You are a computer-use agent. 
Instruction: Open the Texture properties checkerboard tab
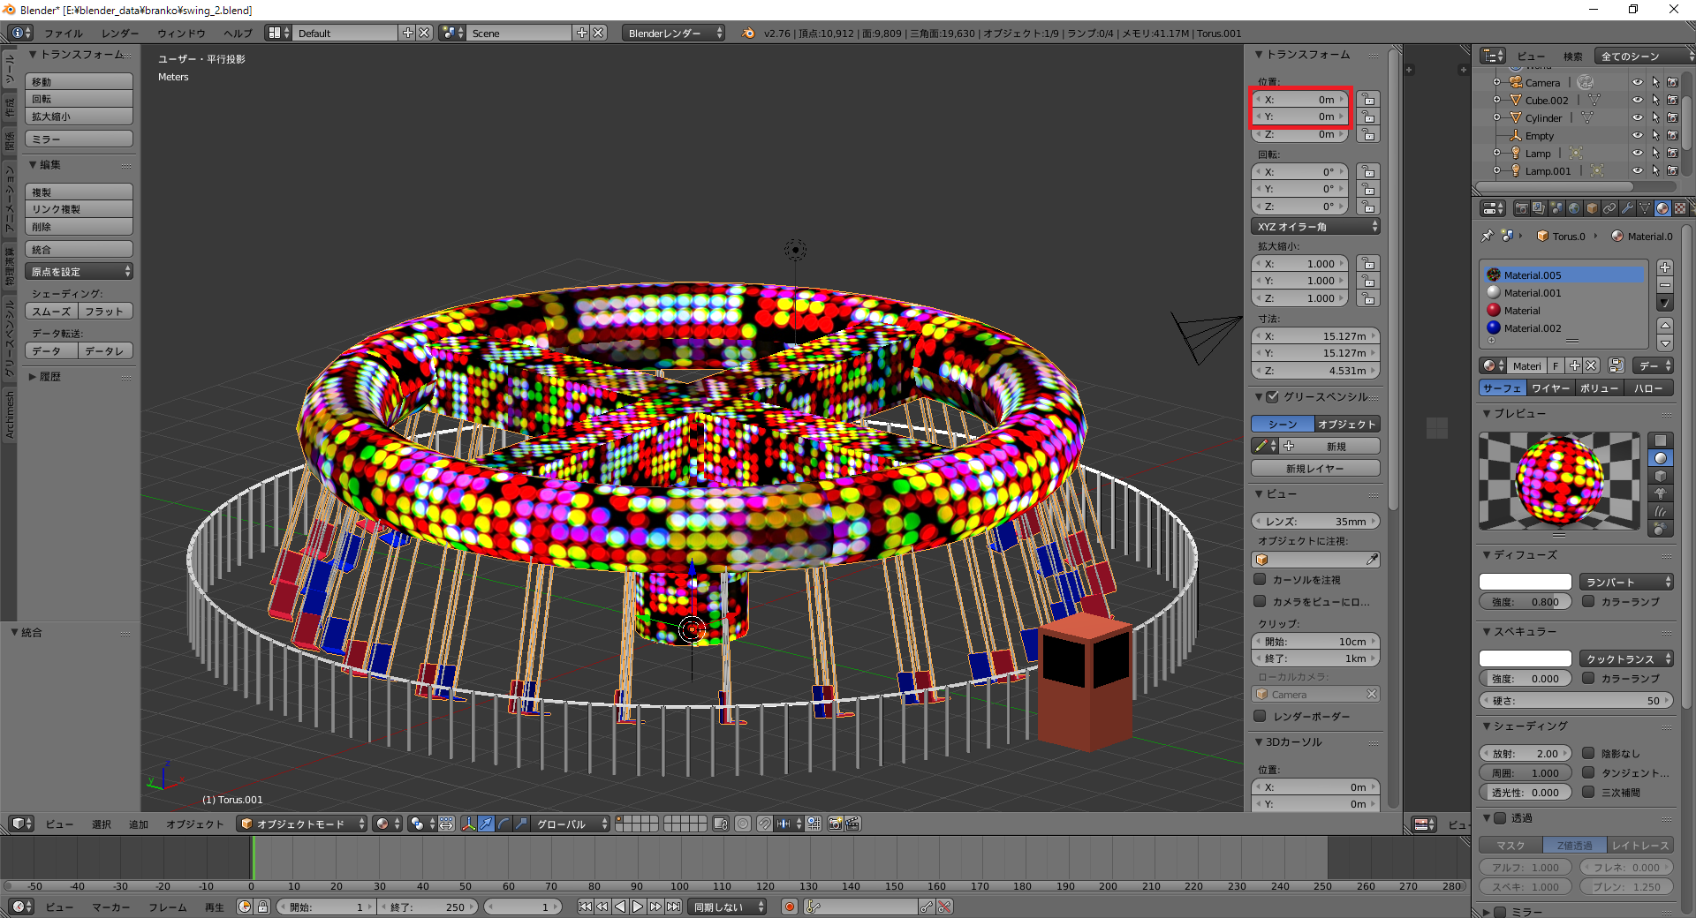coord(1680,208)
